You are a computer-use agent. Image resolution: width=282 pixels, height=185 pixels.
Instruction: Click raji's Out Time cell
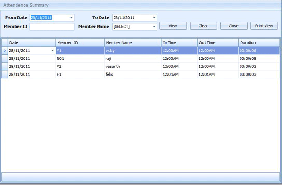tap(218, 59)
